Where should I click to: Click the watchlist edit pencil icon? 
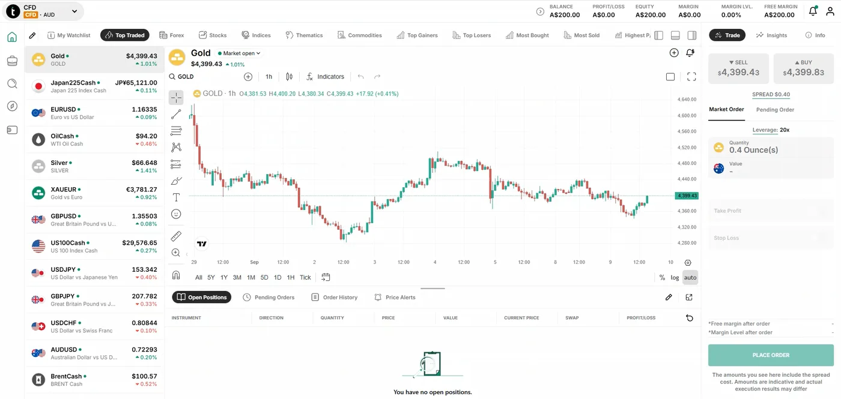32,35
